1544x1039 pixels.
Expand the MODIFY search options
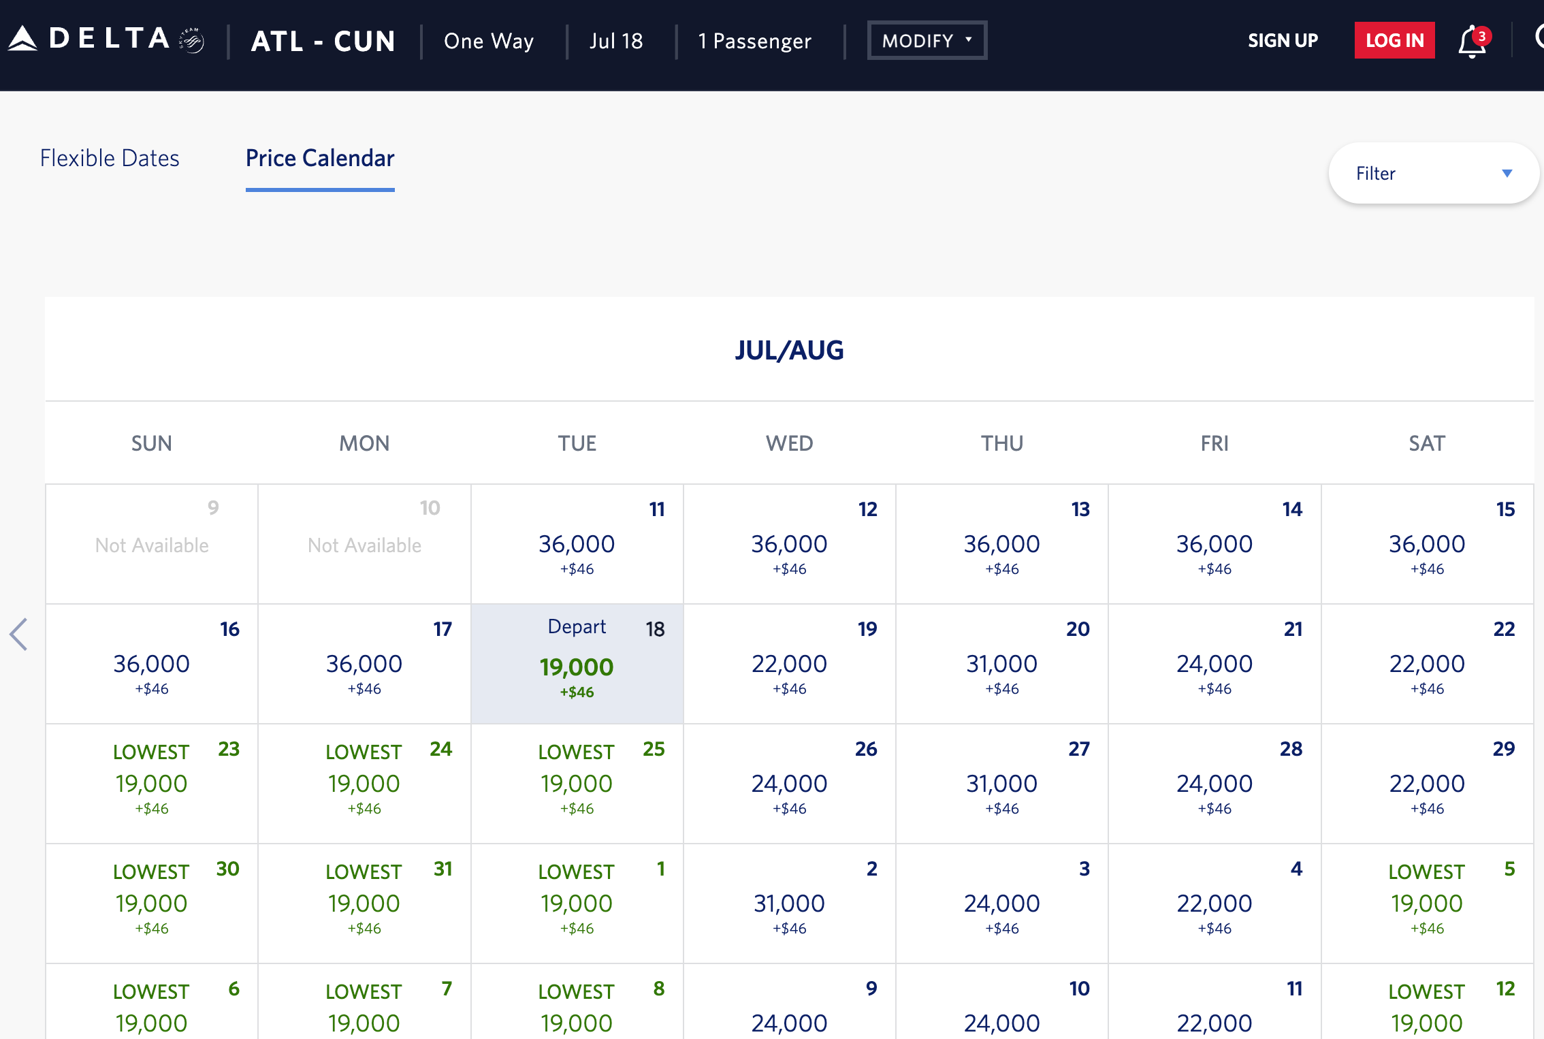click(927, 41)
